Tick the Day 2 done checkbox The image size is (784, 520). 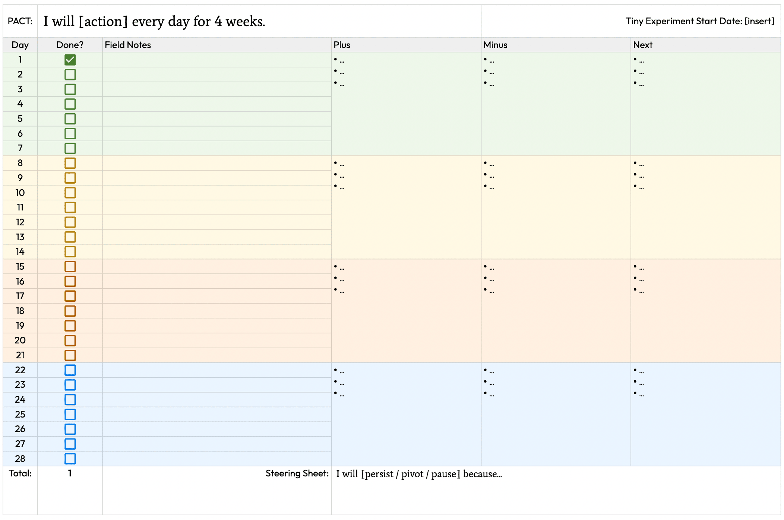coord(70,74)
